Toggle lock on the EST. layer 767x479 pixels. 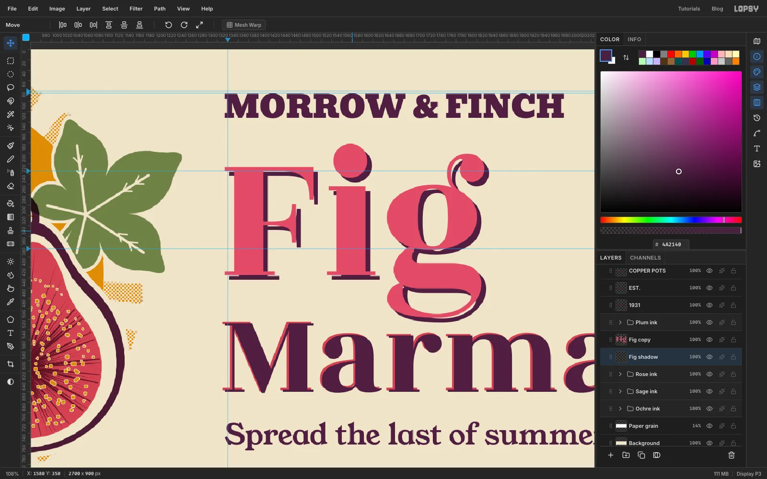[733, 288]
